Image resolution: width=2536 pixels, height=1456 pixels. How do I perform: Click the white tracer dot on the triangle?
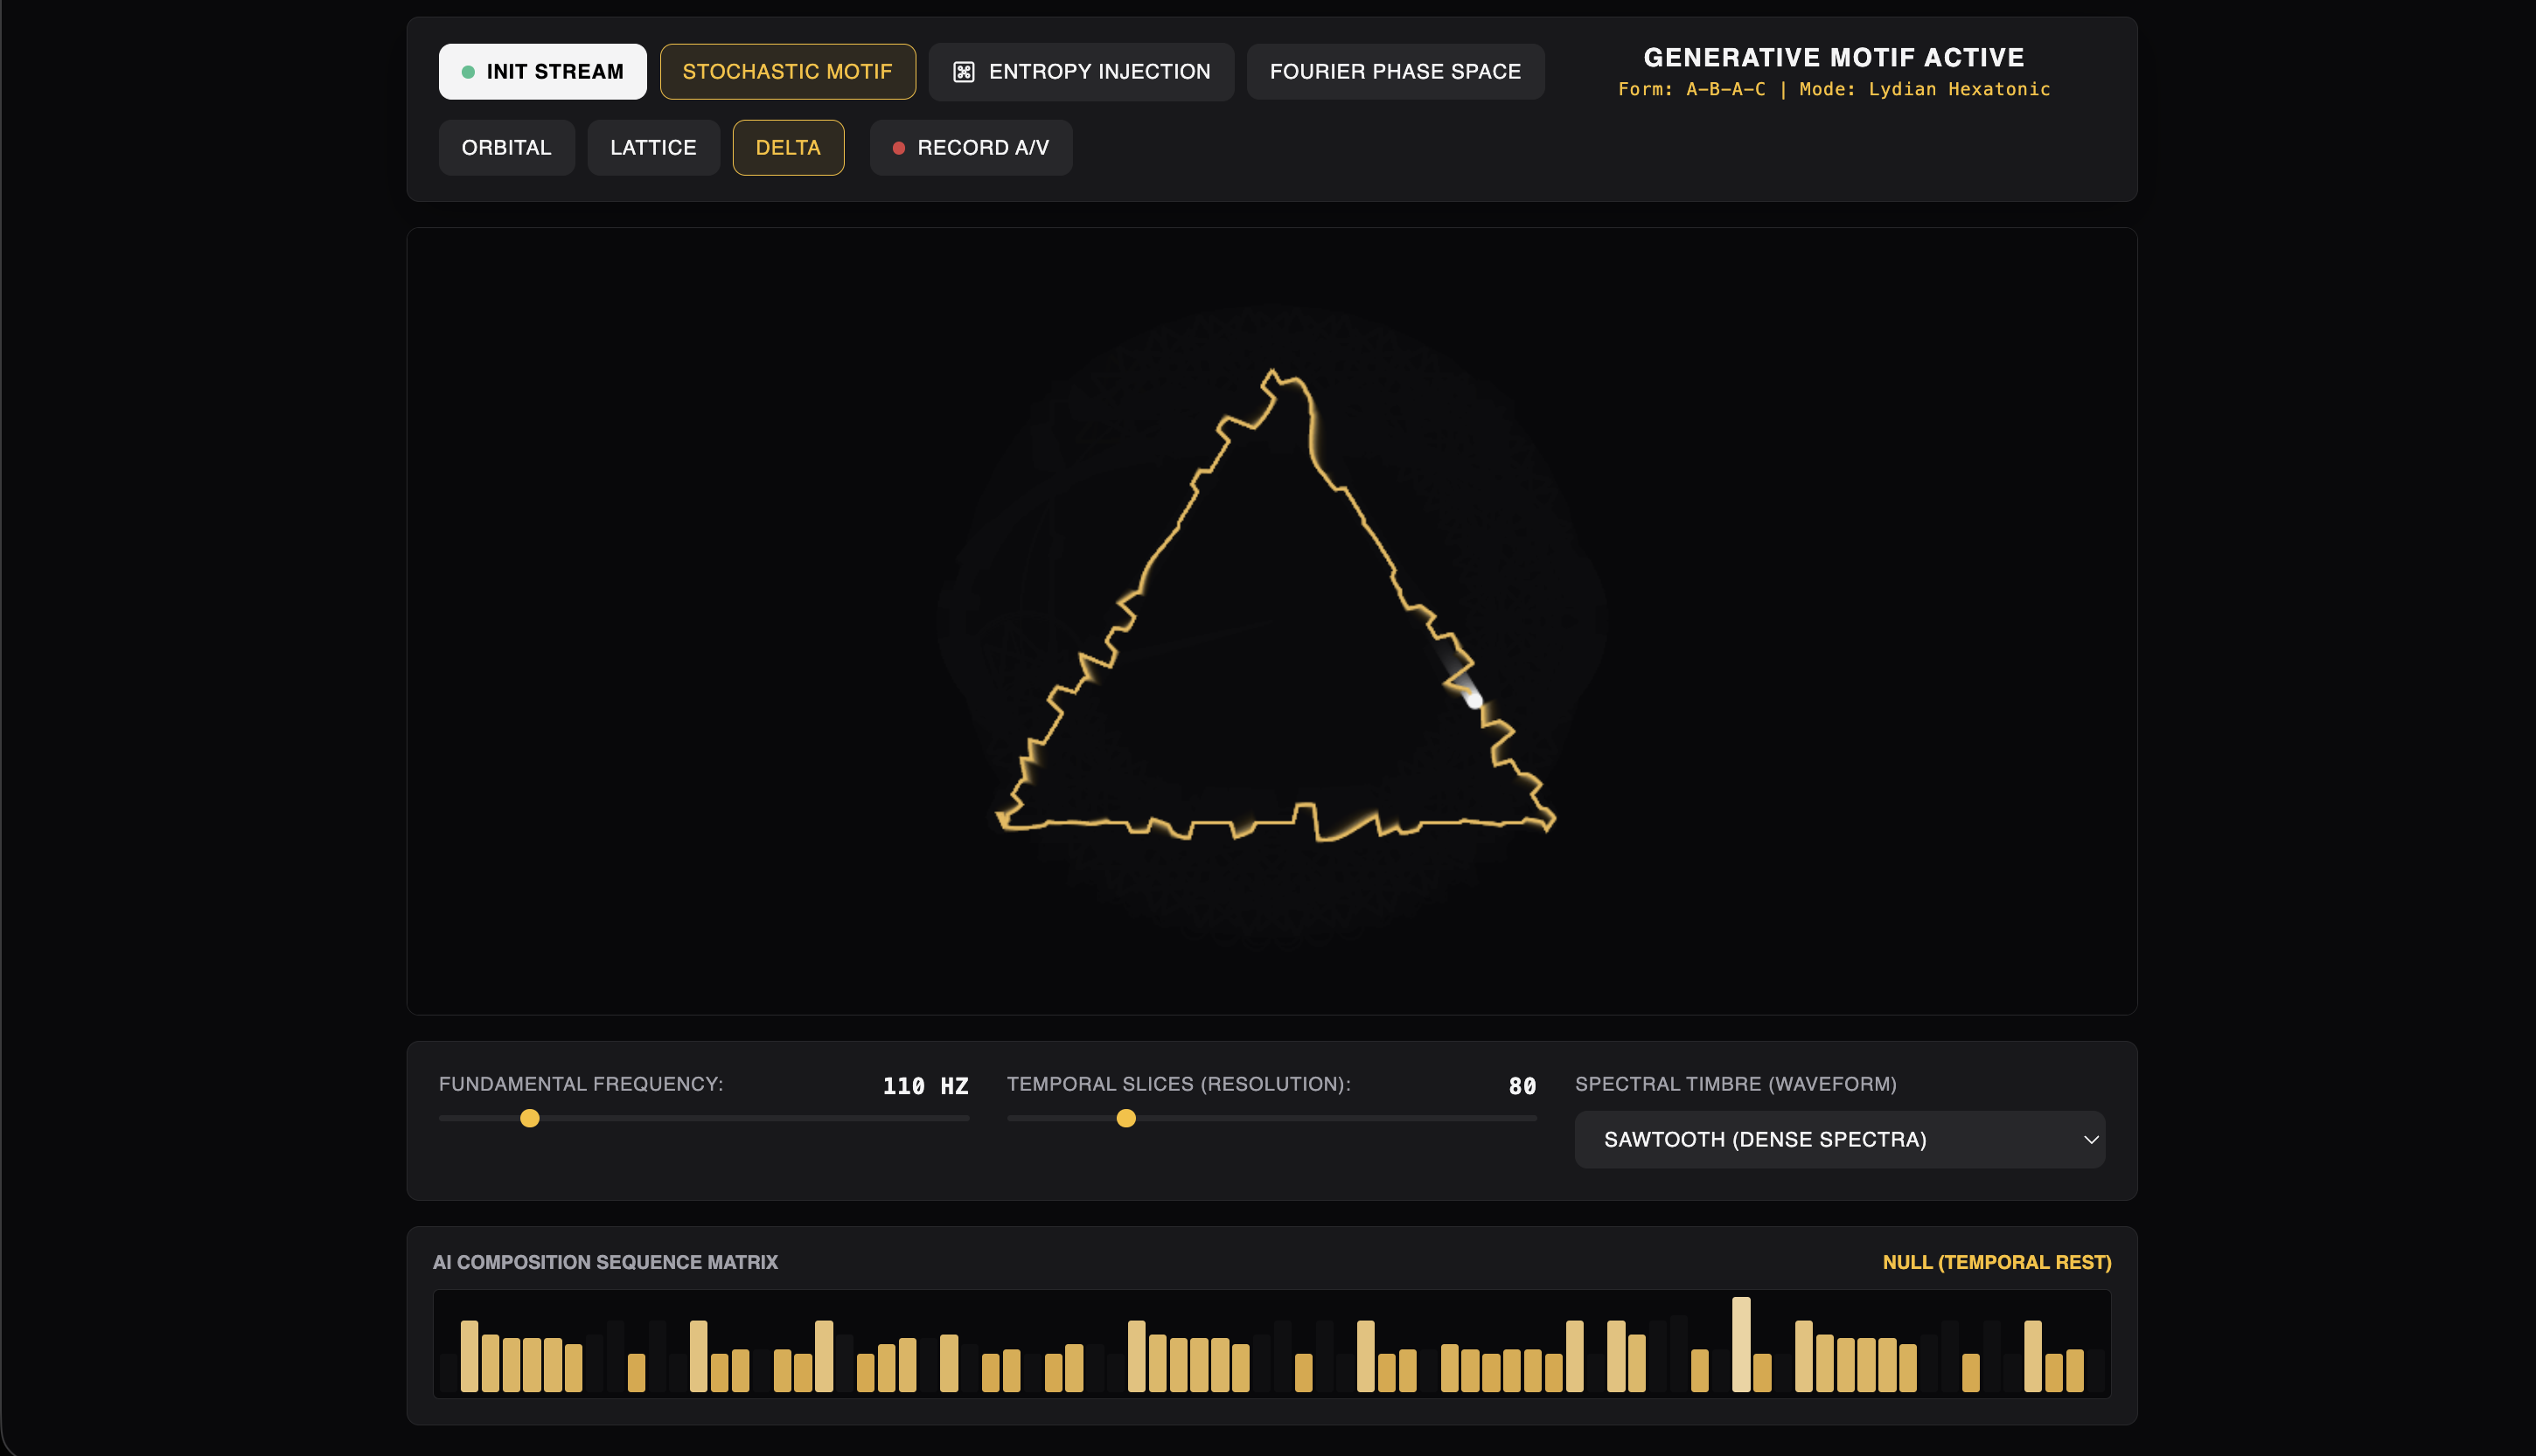pos(1474,700)
